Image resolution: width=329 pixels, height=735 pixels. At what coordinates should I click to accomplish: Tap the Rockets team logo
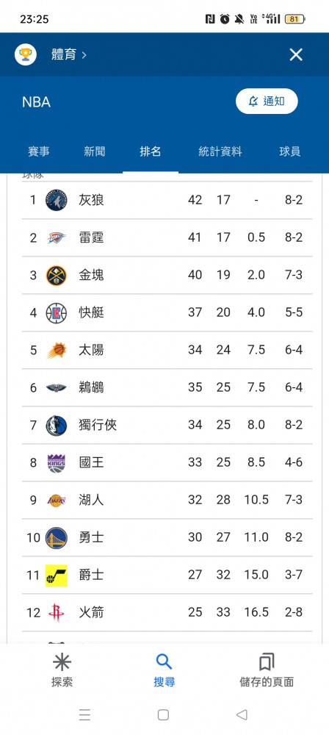pyautogui.click(x=57, y=613)
